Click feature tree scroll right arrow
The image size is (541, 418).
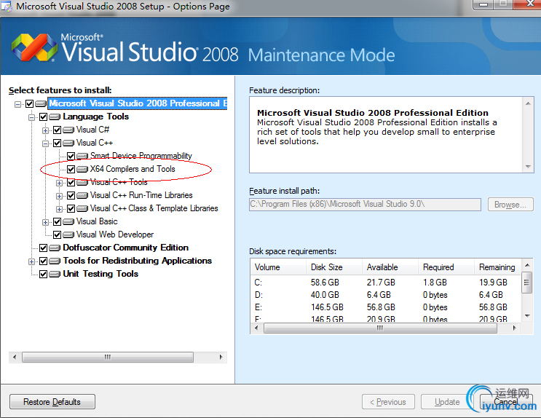pos(221,357)
